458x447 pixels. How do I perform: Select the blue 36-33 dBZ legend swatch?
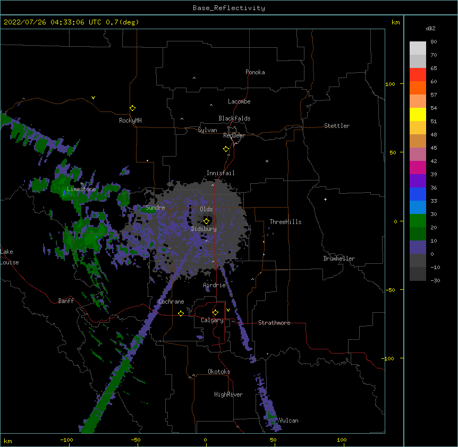point(418,194)
